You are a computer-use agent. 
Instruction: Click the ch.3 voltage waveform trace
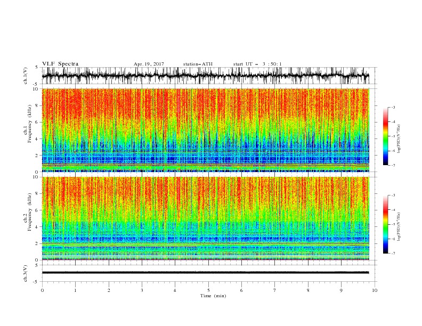pos(205,273)
